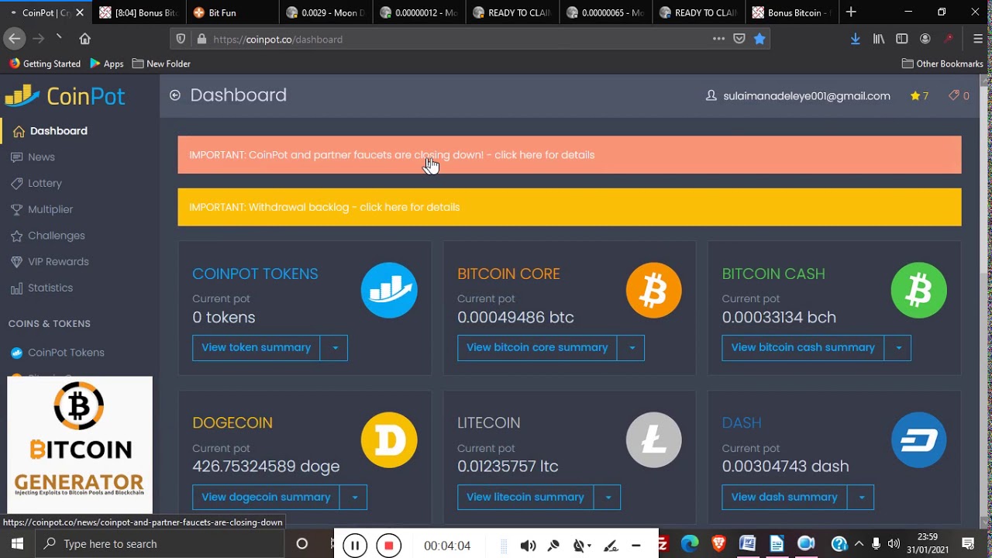992x558 pixels.
Task: Click the address bar URL
Action: pyautogui.click(x=277, y=39)
